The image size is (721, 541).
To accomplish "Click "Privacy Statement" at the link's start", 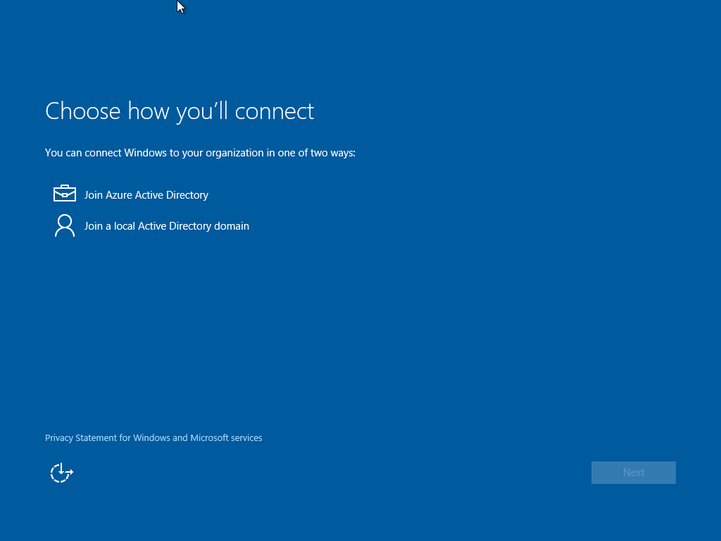I will pyautogui.click(x=80, y=438).
